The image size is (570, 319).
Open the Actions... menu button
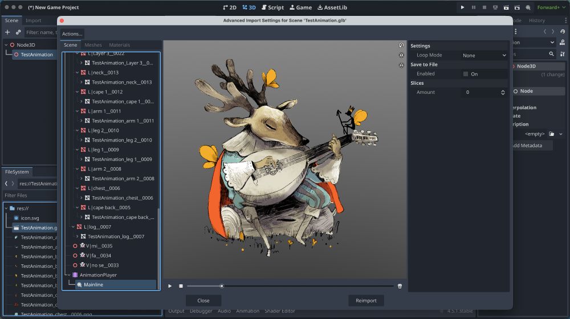72,34
